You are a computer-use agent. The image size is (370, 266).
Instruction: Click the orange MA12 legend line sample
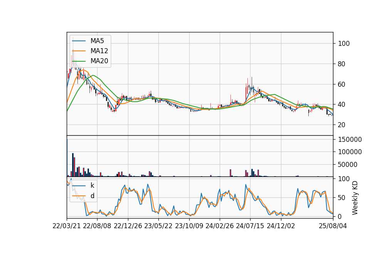79,51
